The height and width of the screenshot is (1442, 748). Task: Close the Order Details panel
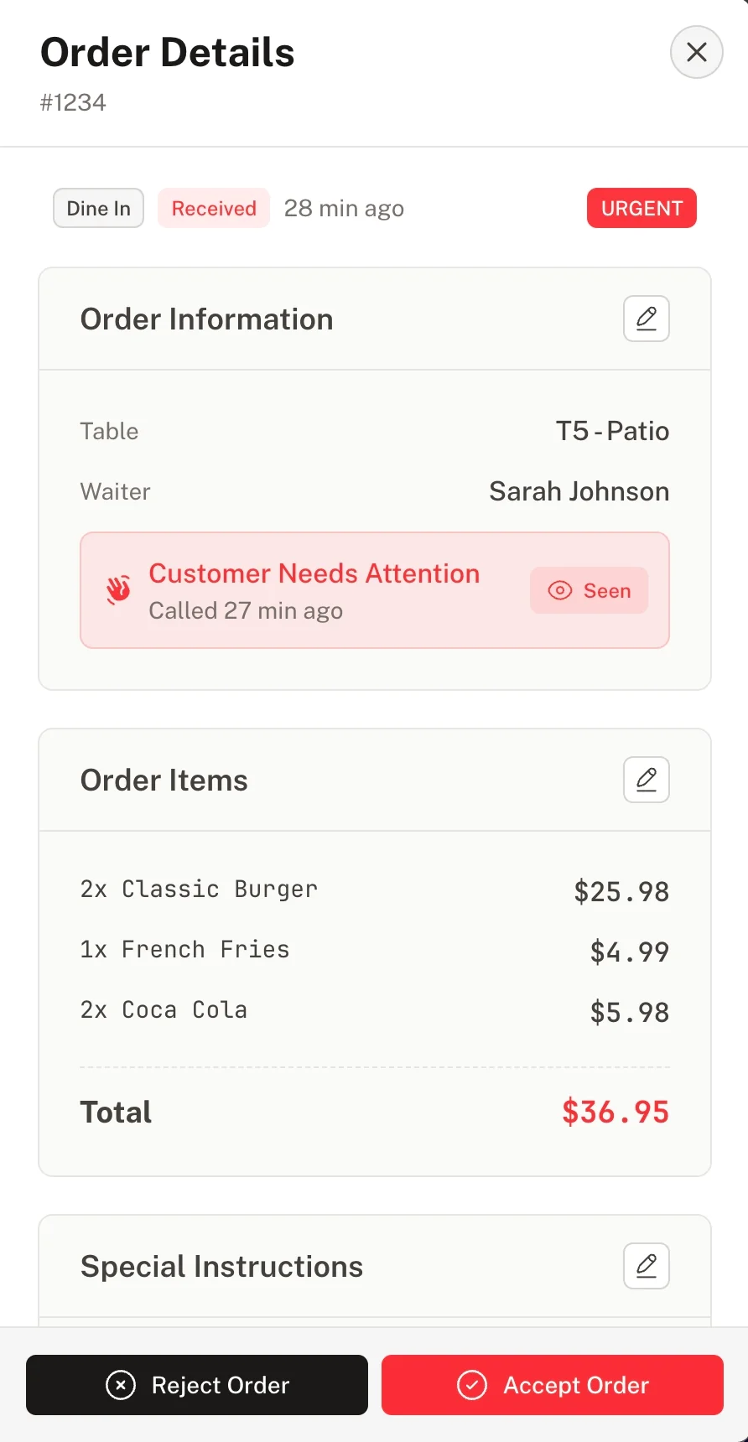pyautogui.click(x=696, y=52)
